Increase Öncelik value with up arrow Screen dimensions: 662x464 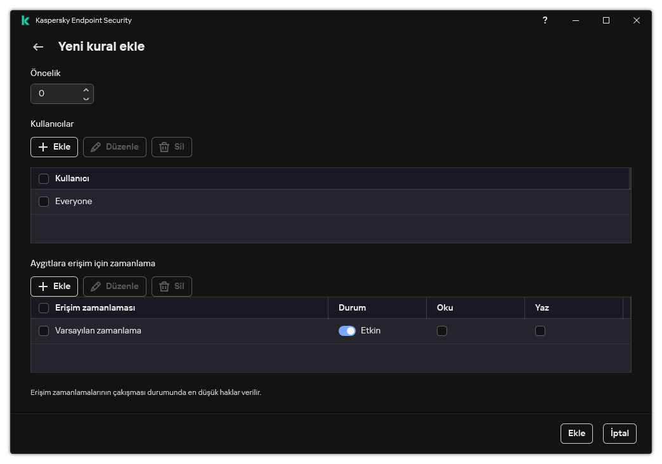tap(86, 89)
